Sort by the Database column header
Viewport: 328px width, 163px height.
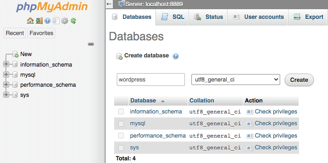tap(143, 101)
